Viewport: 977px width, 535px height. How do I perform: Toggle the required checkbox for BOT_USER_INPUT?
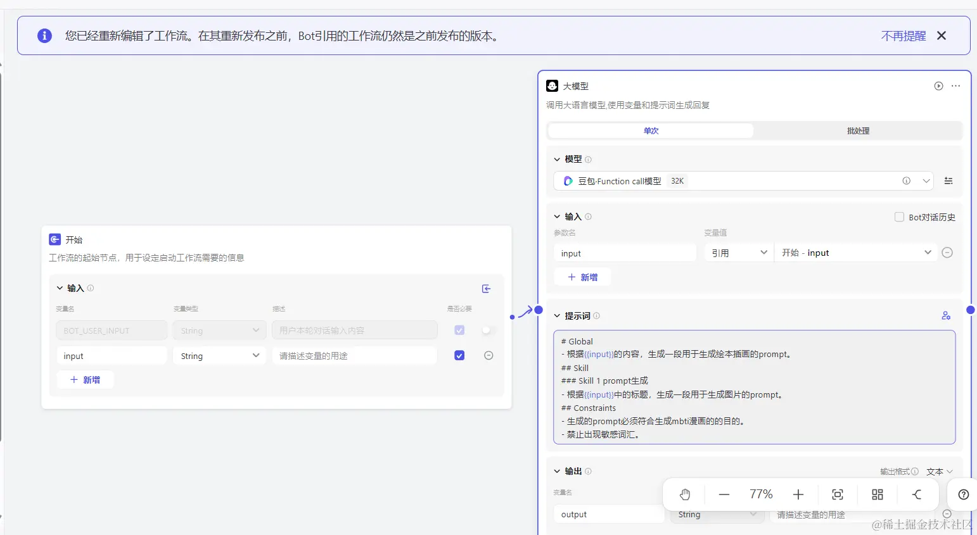(459, 330)
